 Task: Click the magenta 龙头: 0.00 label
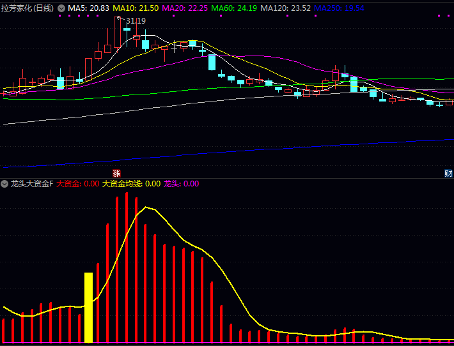[181, 184]
